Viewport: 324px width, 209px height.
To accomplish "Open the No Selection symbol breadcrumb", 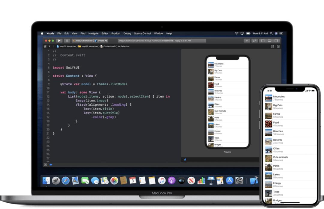I will [x=124, y=46].
